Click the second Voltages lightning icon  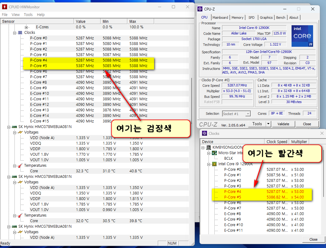pyautogui.click(x=20, y=182)
